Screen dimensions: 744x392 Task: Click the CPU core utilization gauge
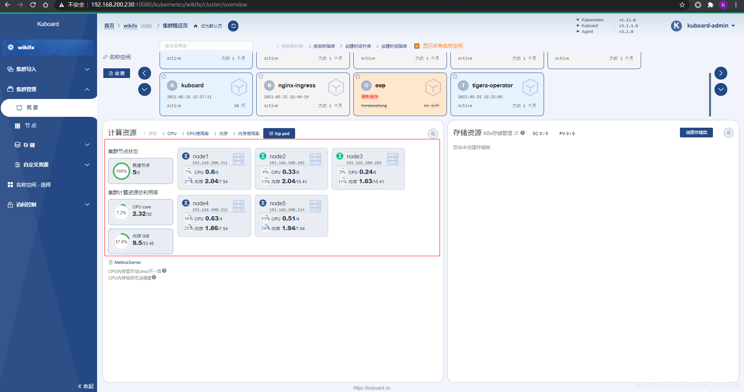121,212
